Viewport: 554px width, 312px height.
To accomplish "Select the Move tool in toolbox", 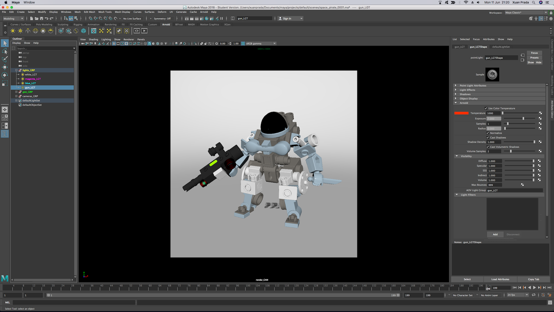I will coord(5,67).
